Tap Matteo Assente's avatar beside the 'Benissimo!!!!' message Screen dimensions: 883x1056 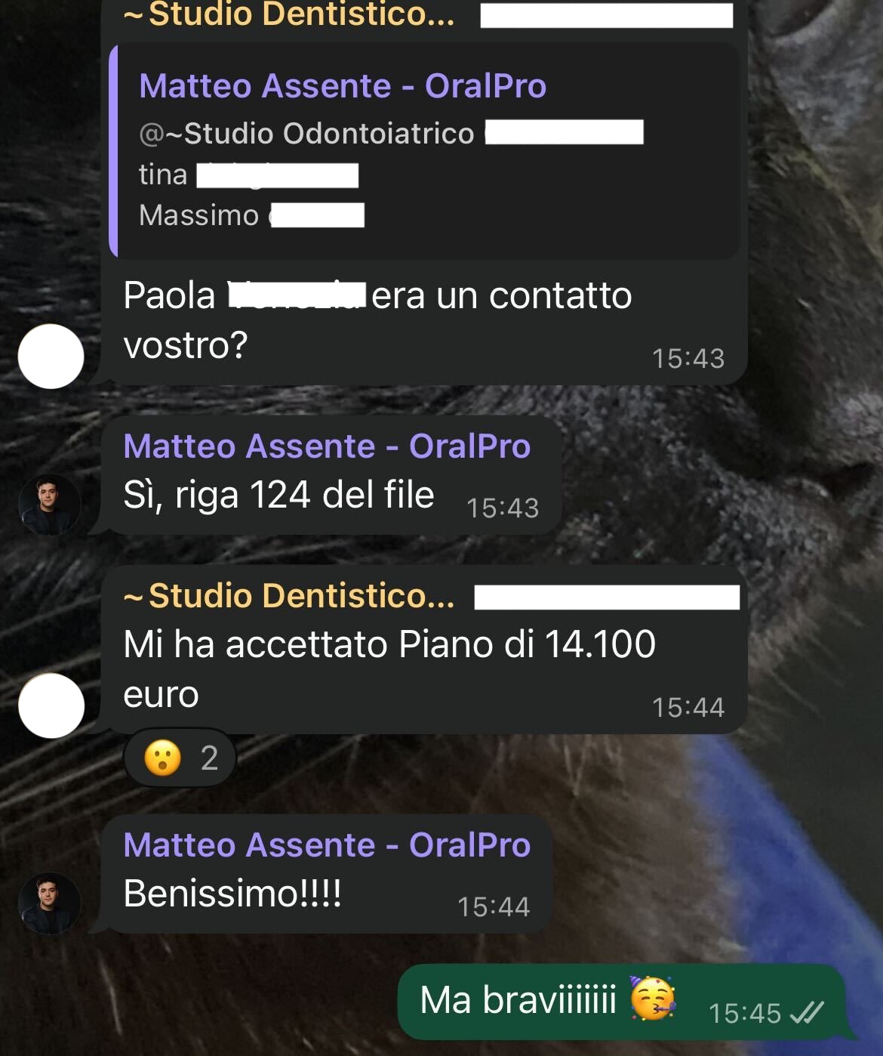(x=50, y=903)
